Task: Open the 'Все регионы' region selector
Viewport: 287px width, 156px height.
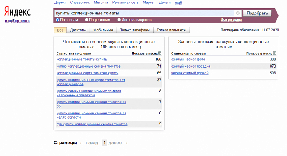Action: (231, 19)
